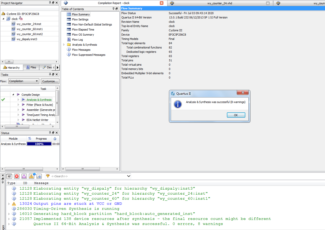
Task: Click the message Search filter field
Action: [x=89, y=176]
